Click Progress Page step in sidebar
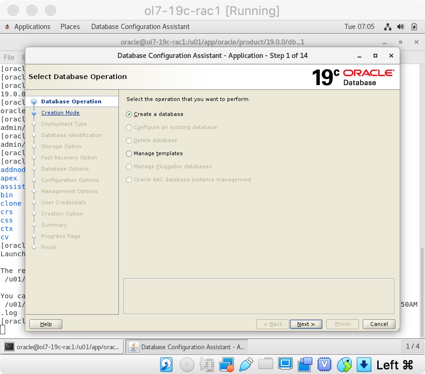 click(61, 236)
